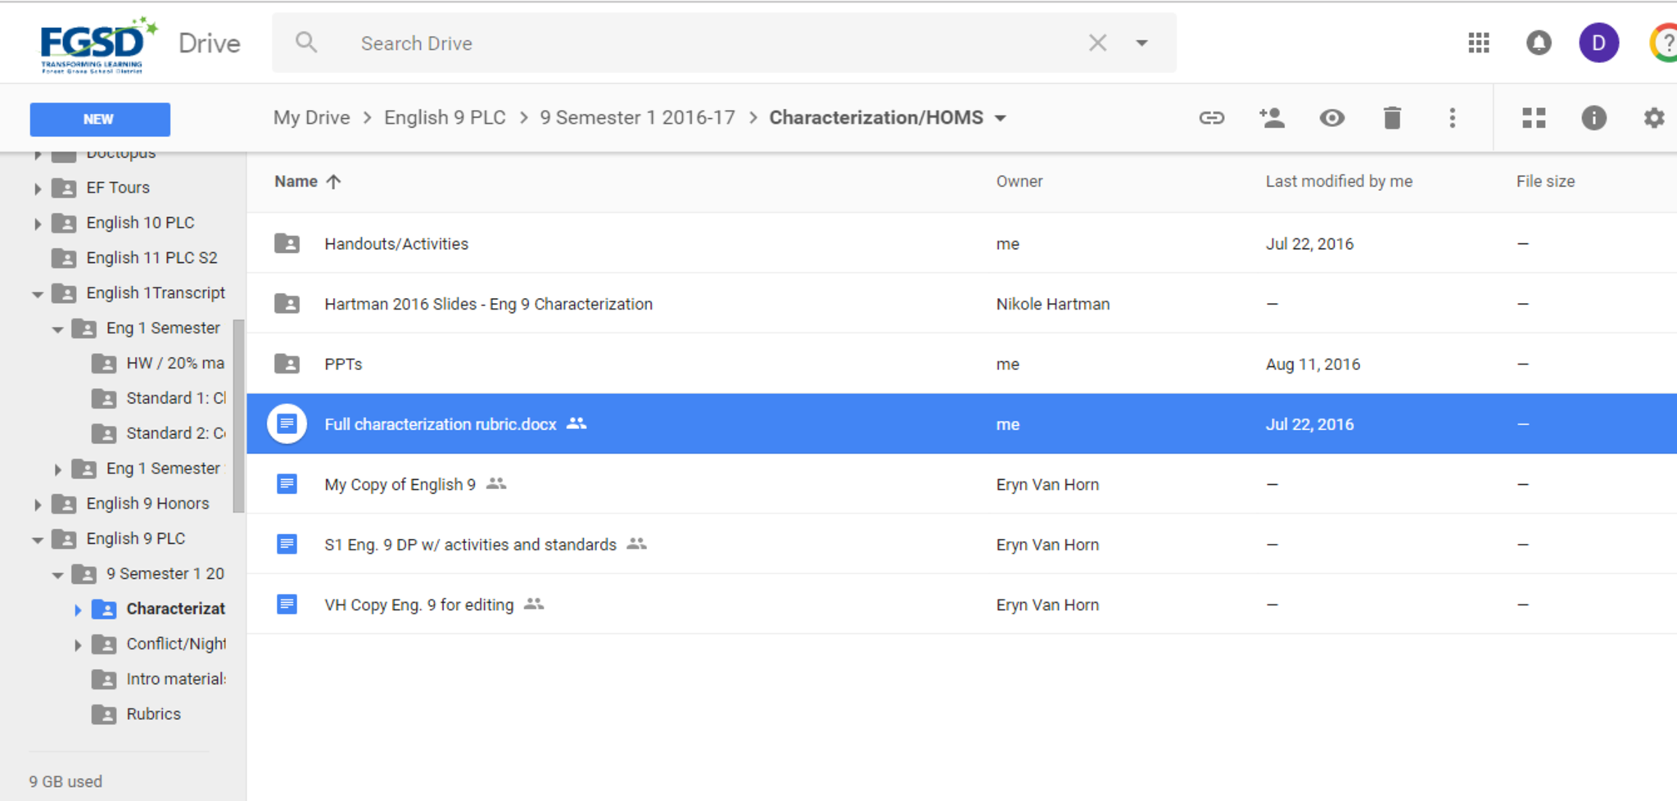Viewport: 1677px width, 801px height.
Task: Go to My Drive breadcrumb
Action: point(311,118)
